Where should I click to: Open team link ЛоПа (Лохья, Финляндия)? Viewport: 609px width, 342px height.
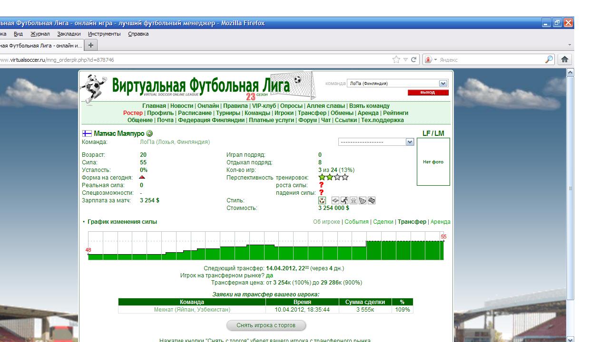[175, 142]
